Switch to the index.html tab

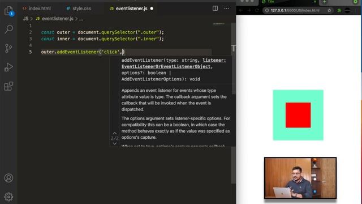coord(37,8)
